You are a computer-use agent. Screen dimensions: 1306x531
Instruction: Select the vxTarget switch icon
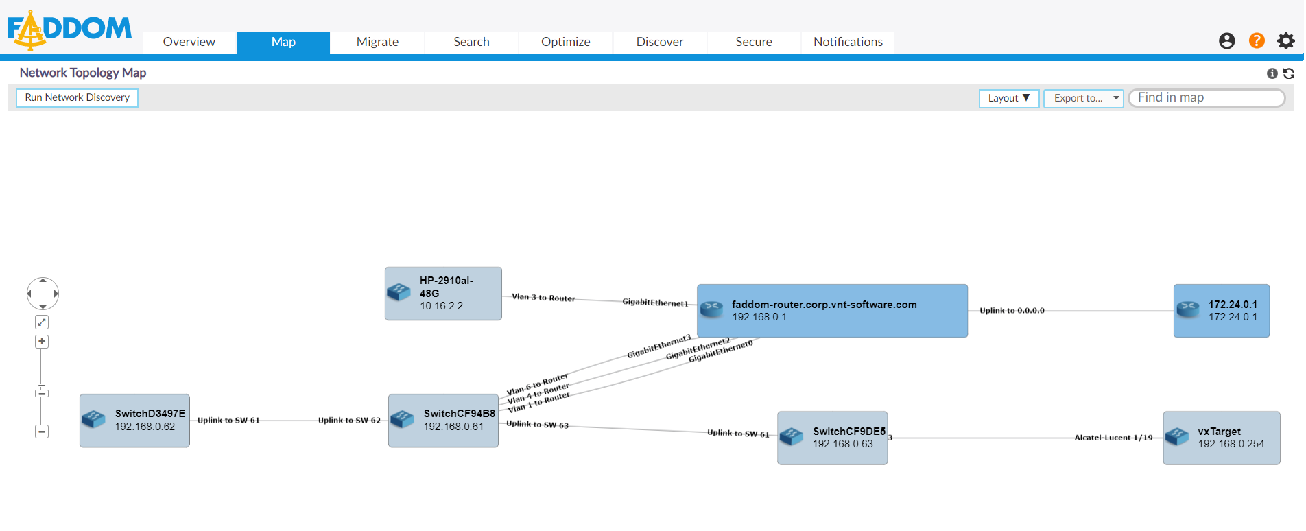1177,437
